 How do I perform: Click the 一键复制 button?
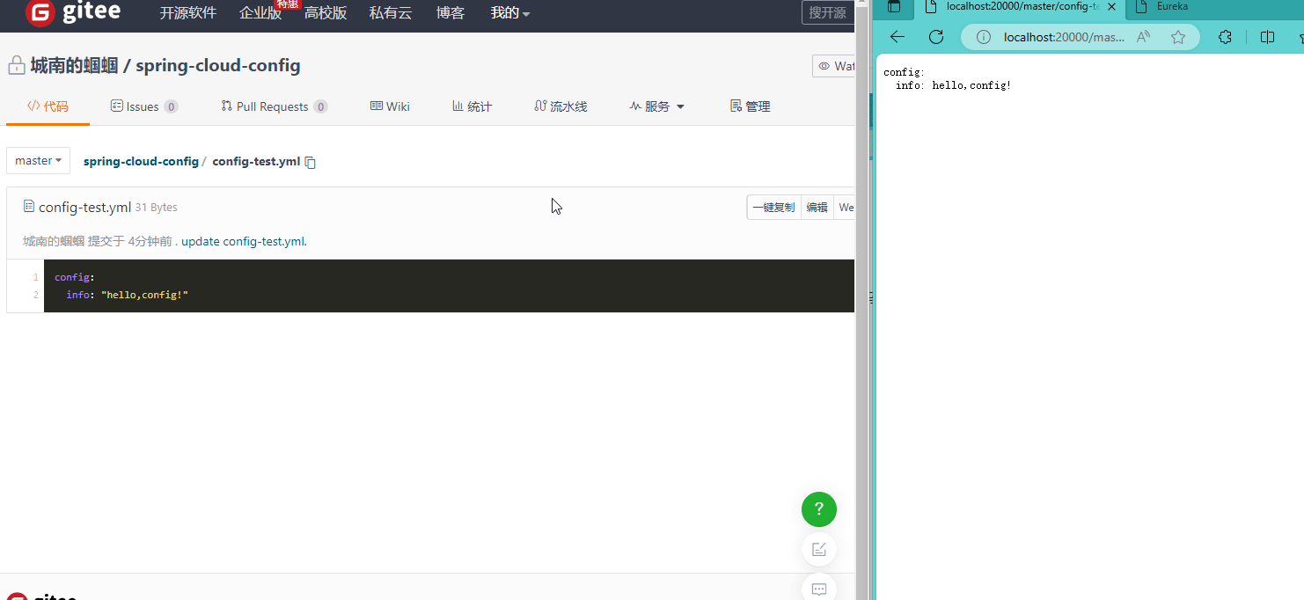coord(773,208)
